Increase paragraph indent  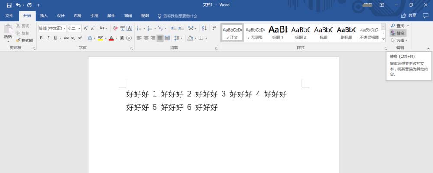coord(181,28)
